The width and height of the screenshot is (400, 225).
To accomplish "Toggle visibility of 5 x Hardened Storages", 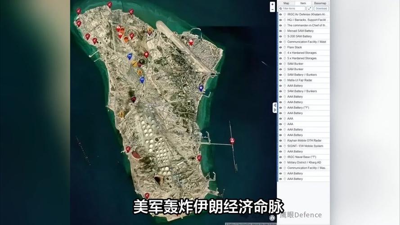I will (x=281, y=58).
